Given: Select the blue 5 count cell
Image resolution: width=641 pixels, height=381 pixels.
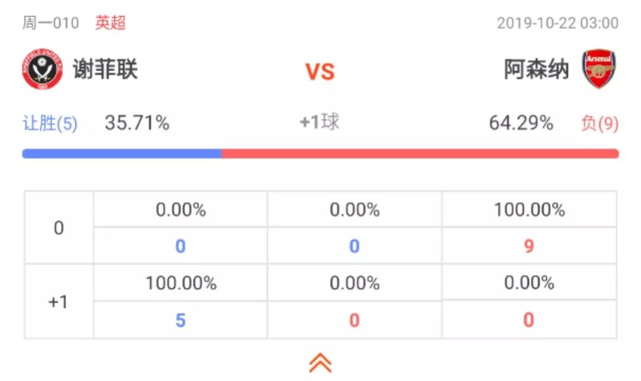Looking at the screenshot, I should [x=180, y=320].
